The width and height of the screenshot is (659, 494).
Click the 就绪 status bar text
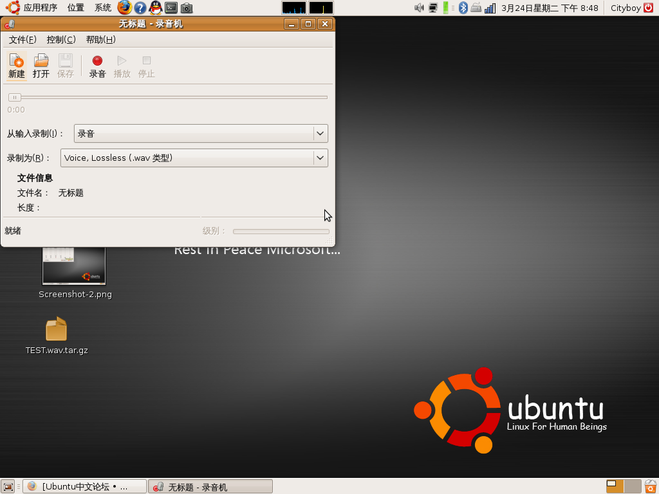click(x=13, y=231)
